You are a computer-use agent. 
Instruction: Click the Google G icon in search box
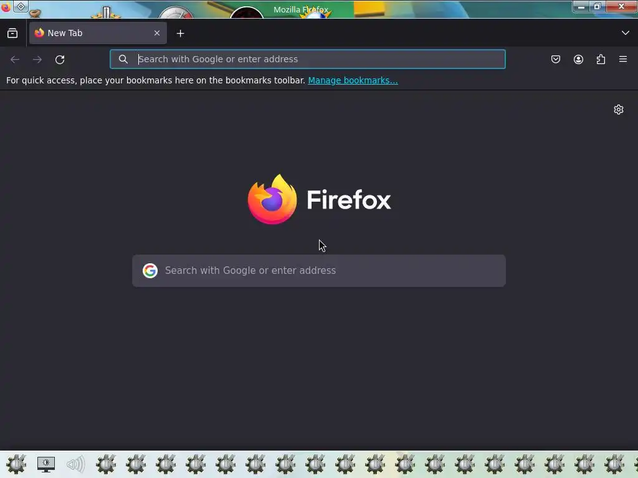[x=150, y=271]
